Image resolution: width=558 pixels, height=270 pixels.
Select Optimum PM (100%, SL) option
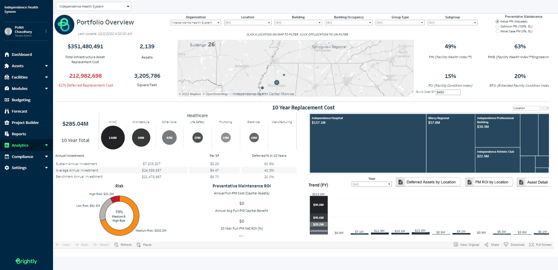tap(497, 26)
